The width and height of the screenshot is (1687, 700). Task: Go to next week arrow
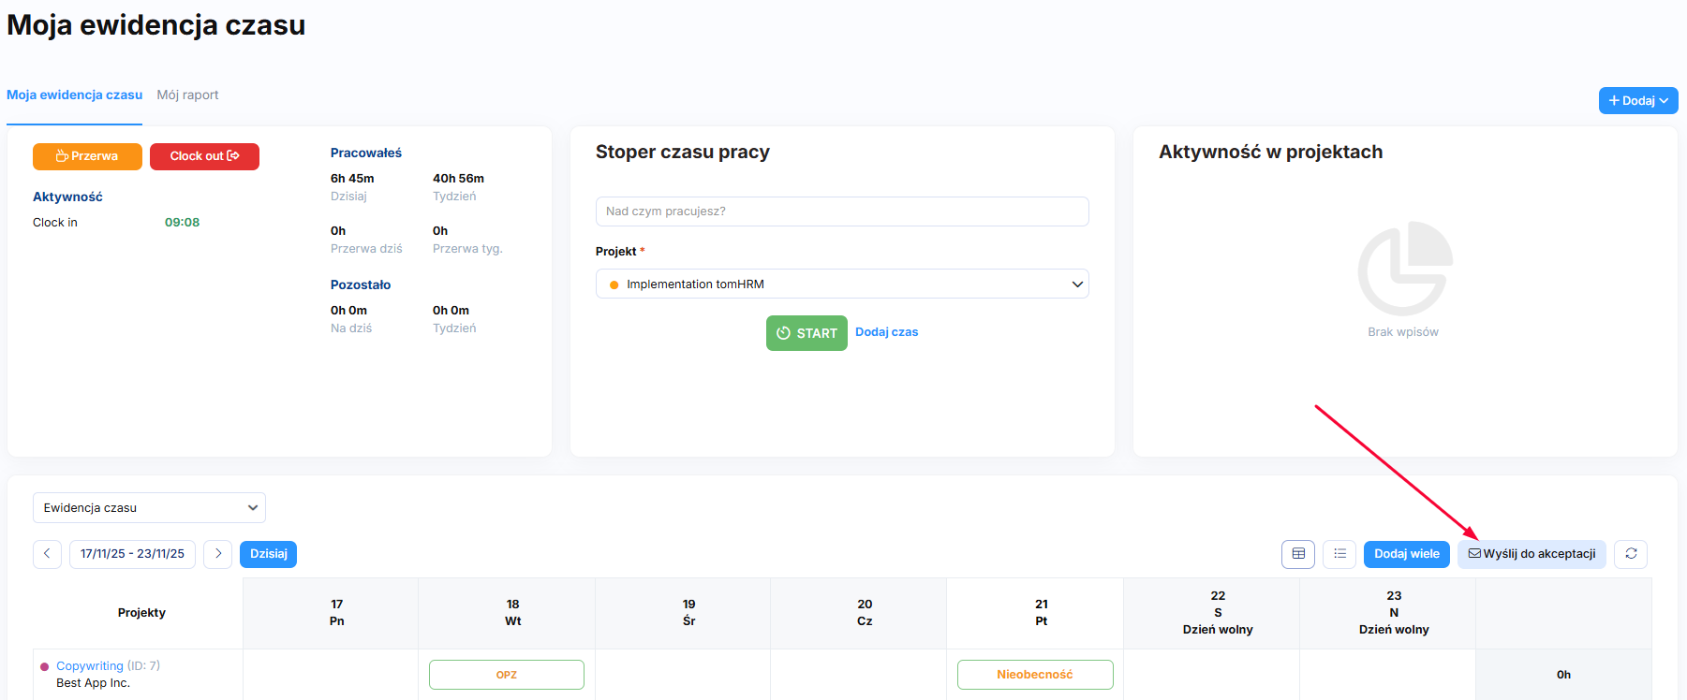(x=218, y=554)
